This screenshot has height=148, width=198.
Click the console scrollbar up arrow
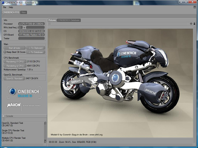point(45,123)
